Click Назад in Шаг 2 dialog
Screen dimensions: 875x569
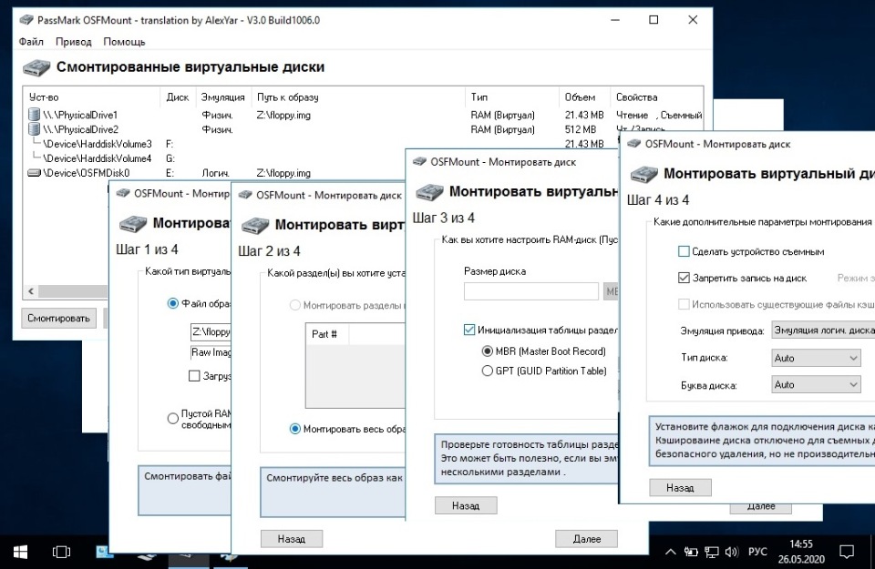point(292,539)
